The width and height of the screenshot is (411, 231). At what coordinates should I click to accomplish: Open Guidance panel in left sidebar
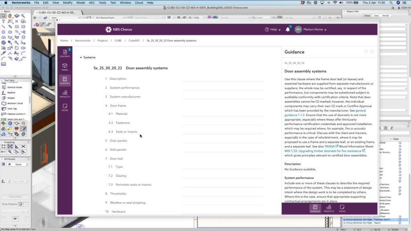65,80
